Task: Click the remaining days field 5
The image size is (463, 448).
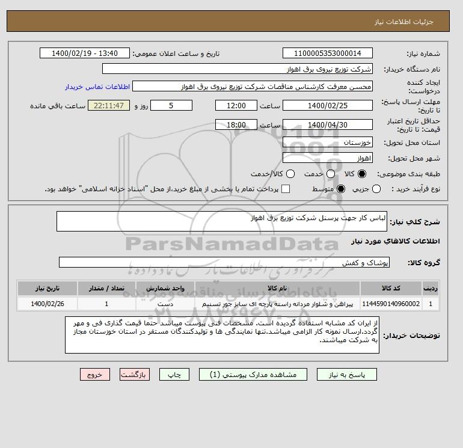Action: tap(171, 105)
